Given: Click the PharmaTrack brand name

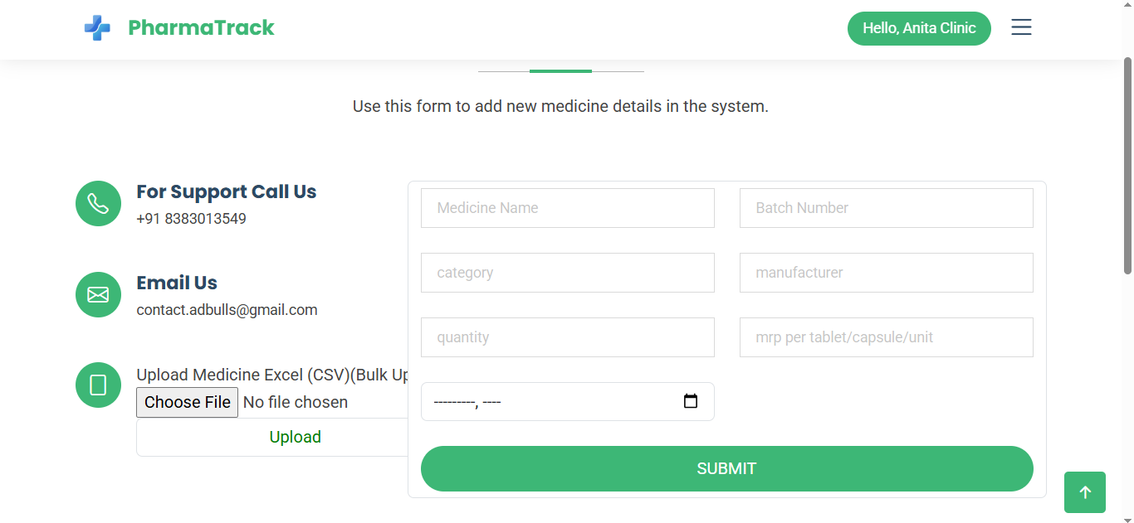Looking at the screenshot, I should click(x=201, y=28).
